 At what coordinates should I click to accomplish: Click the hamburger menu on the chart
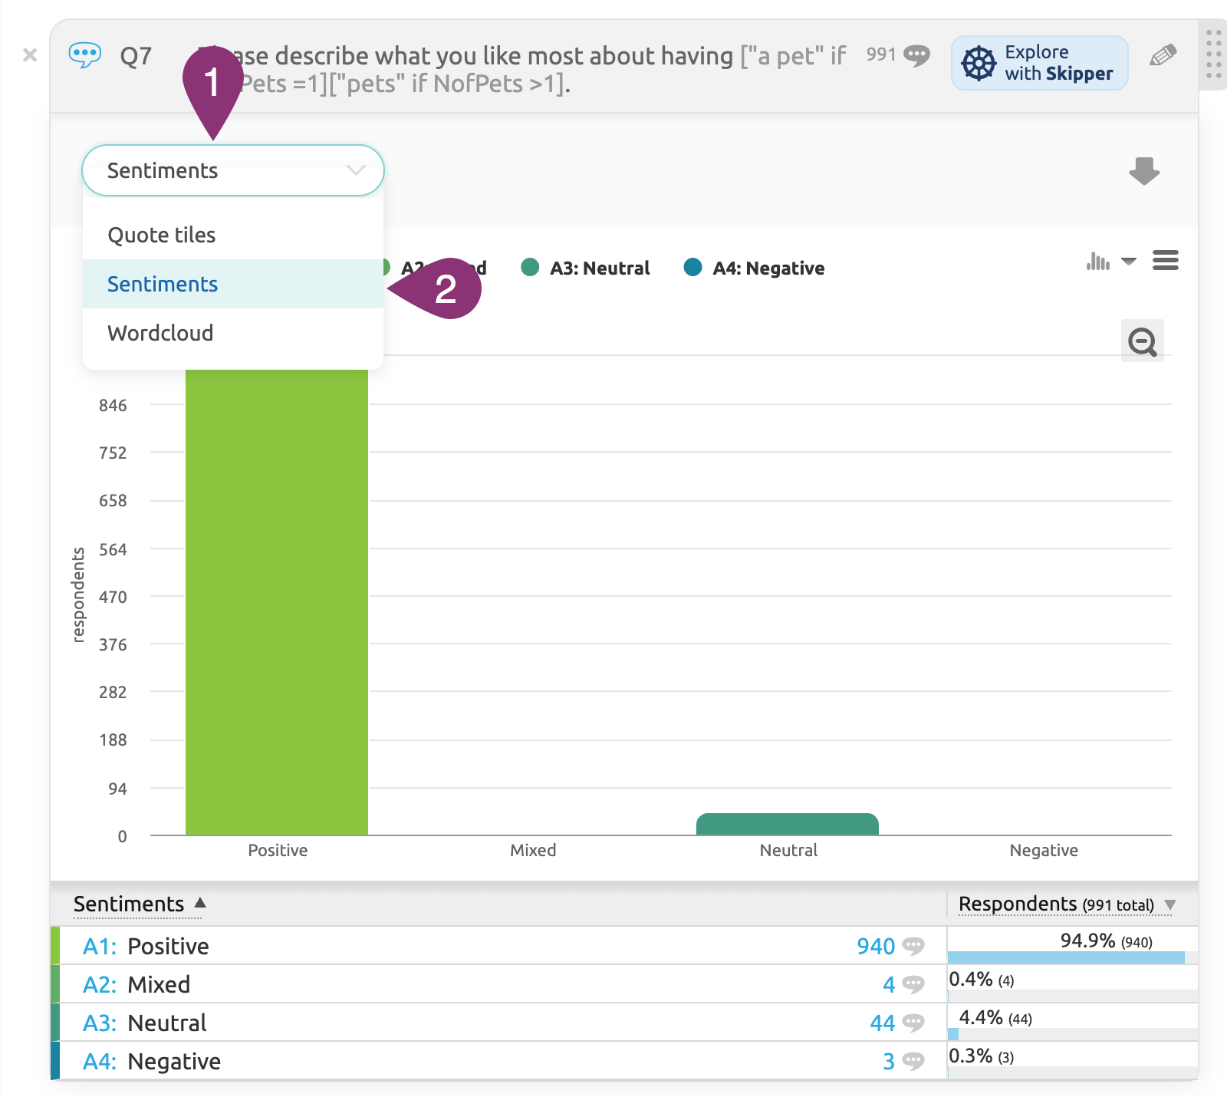(1165, 261)
